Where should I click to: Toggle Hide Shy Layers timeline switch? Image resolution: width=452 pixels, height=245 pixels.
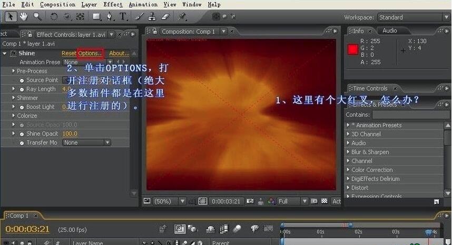210,229
